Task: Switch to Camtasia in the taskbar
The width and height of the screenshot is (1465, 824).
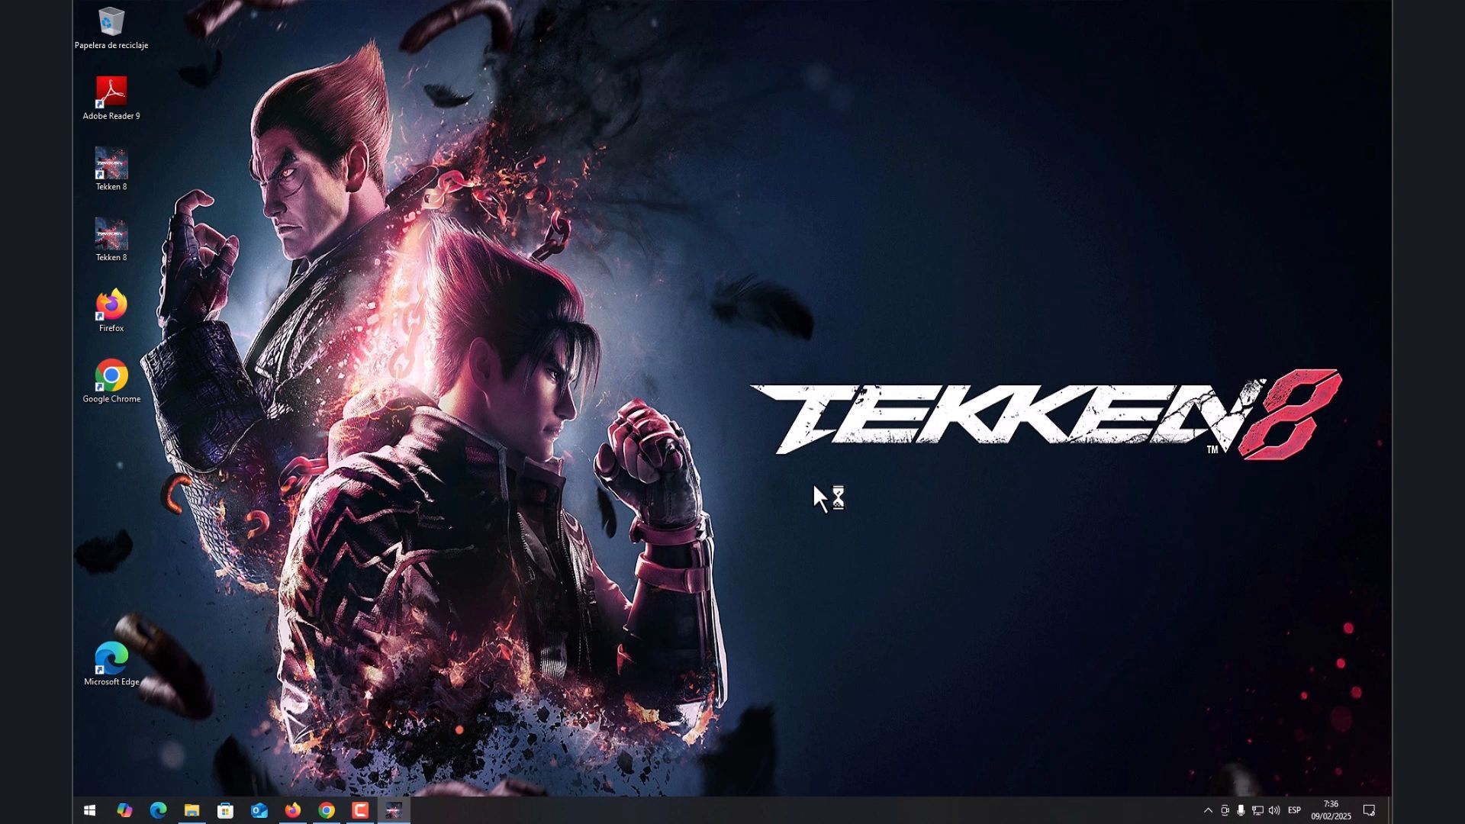Action: (x=360, y=810)
